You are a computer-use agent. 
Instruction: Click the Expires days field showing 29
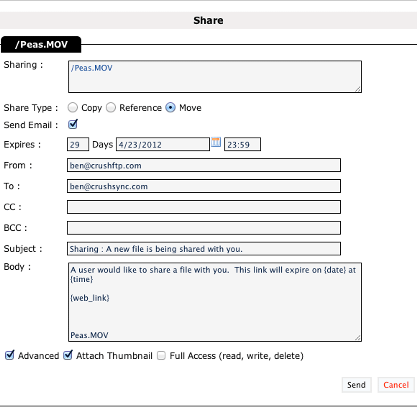pyautogui.click(x=78, y=145)
